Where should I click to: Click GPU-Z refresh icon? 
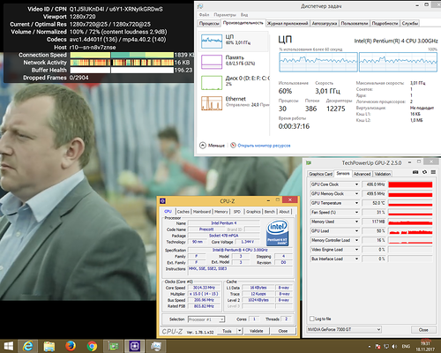pos(424,172)
